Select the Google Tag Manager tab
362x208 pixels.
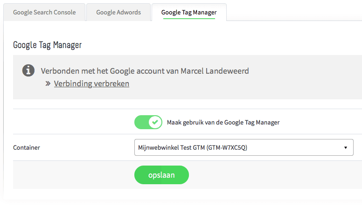coord(189,13)
